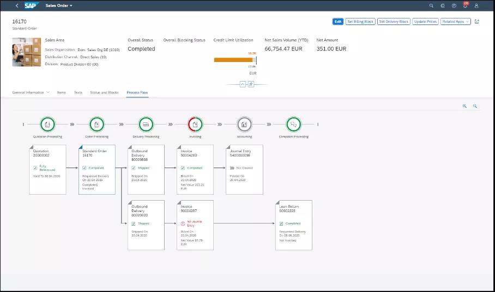
Task: Open the notifications bell
Action: pos(466,5)
